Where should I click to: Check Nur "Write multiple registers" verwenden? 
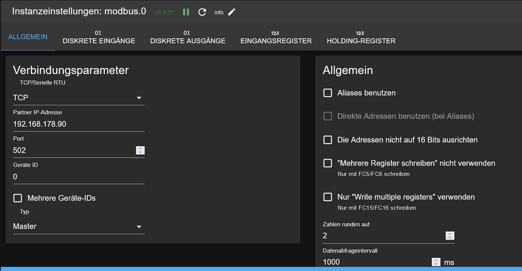tap(328, 197)
